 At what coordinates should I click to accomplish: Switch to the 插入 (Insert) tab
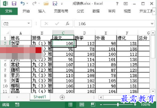coord(42,11)
